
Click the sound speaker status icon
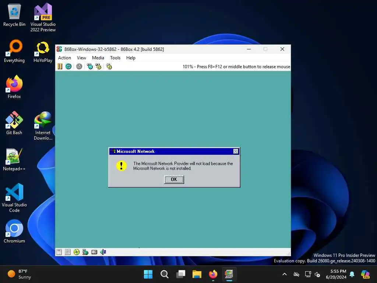pos(103,252)
